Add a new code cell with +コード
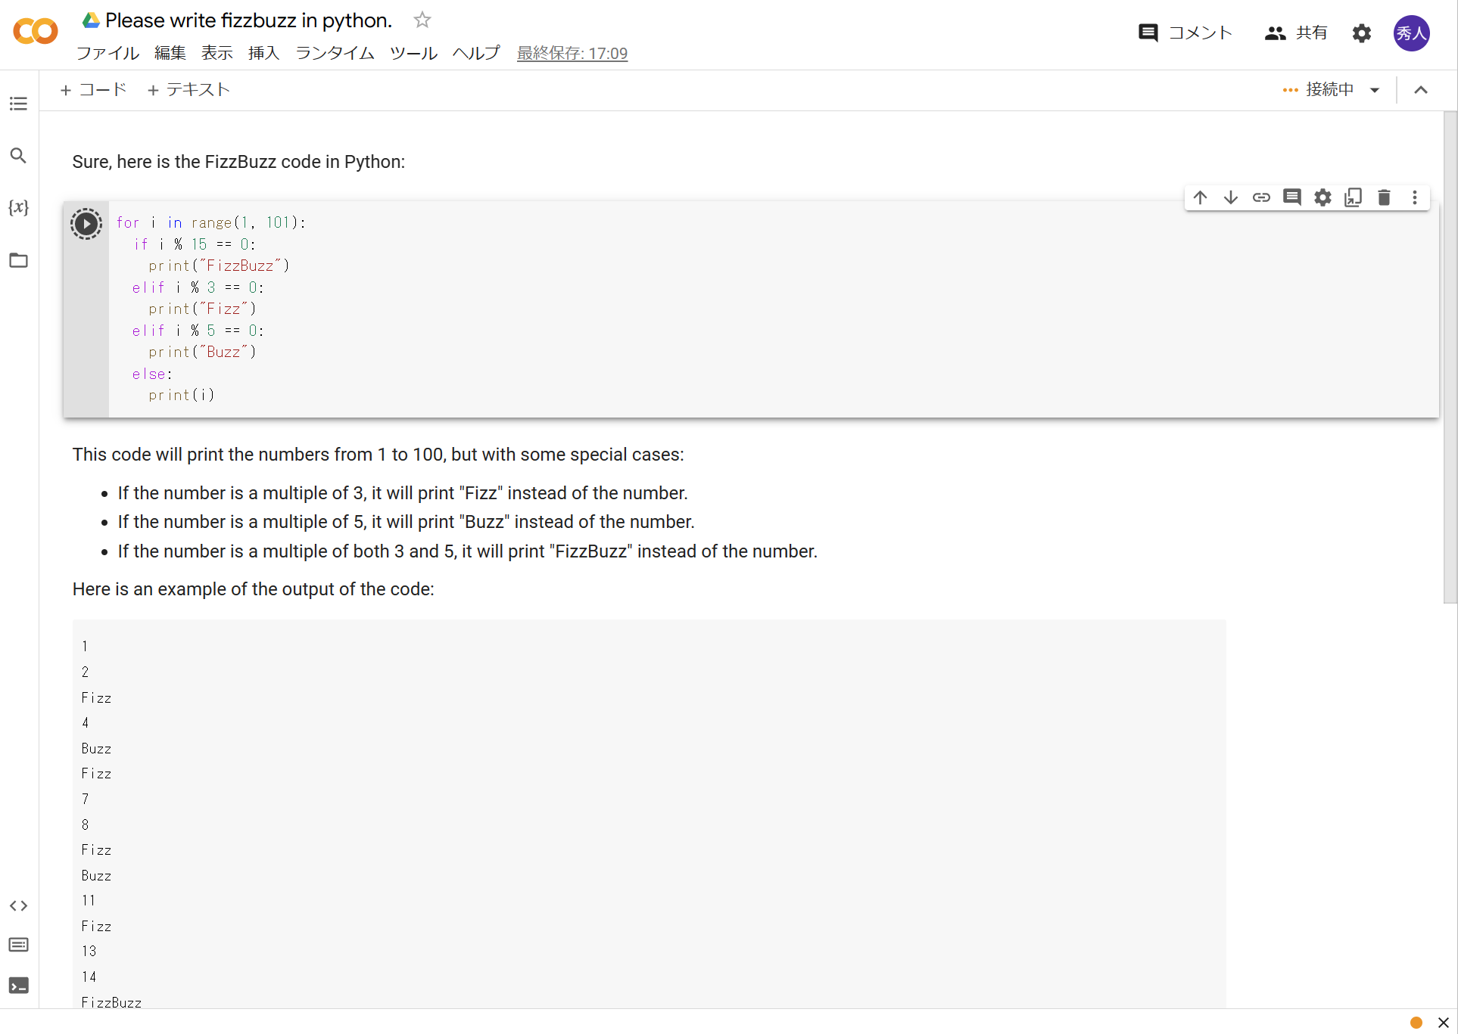This screenshot has height=1034, width=1458. click(93, 90)
